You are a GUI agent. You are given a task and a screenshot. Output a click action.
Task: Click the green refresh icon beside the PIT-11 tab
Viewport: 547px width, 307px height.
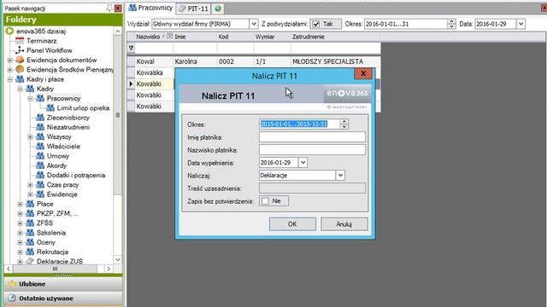pyautogui.click(x=218, y=9)
